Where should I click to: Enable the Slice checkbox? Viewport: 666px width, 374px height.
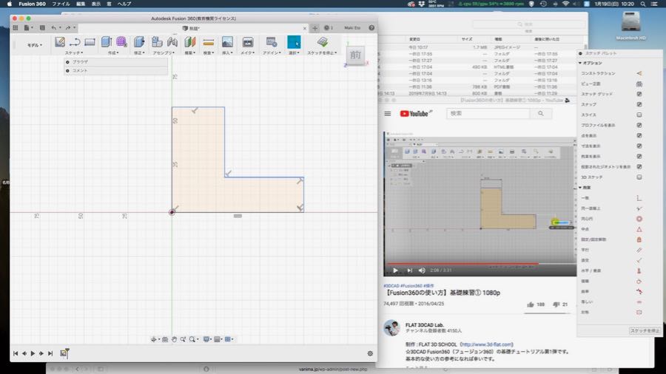(x=639, y=115)
